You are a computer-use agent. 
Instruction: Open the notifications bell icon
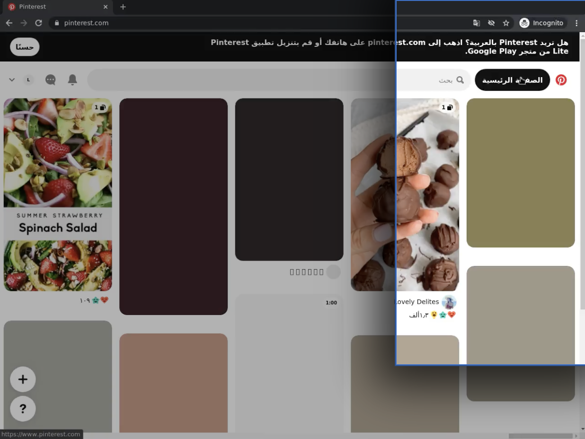click(72, 79)
